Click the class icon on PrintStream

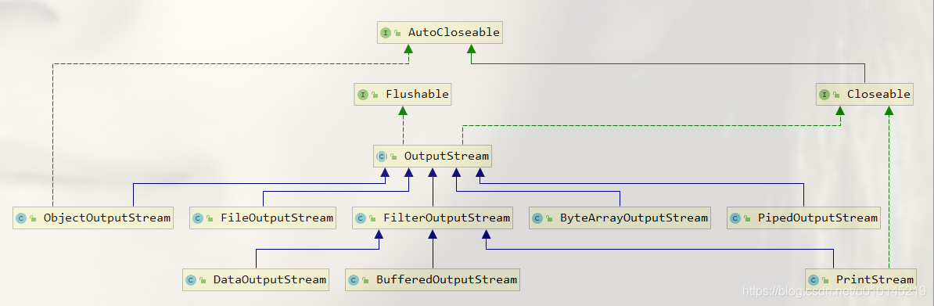click(814, 279)
